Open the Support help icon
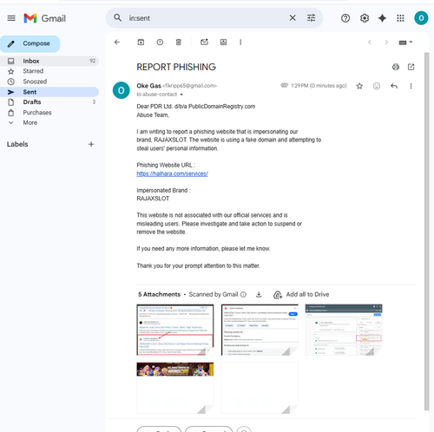The height and width of the screenshot is (432, 434). point(345,18)
